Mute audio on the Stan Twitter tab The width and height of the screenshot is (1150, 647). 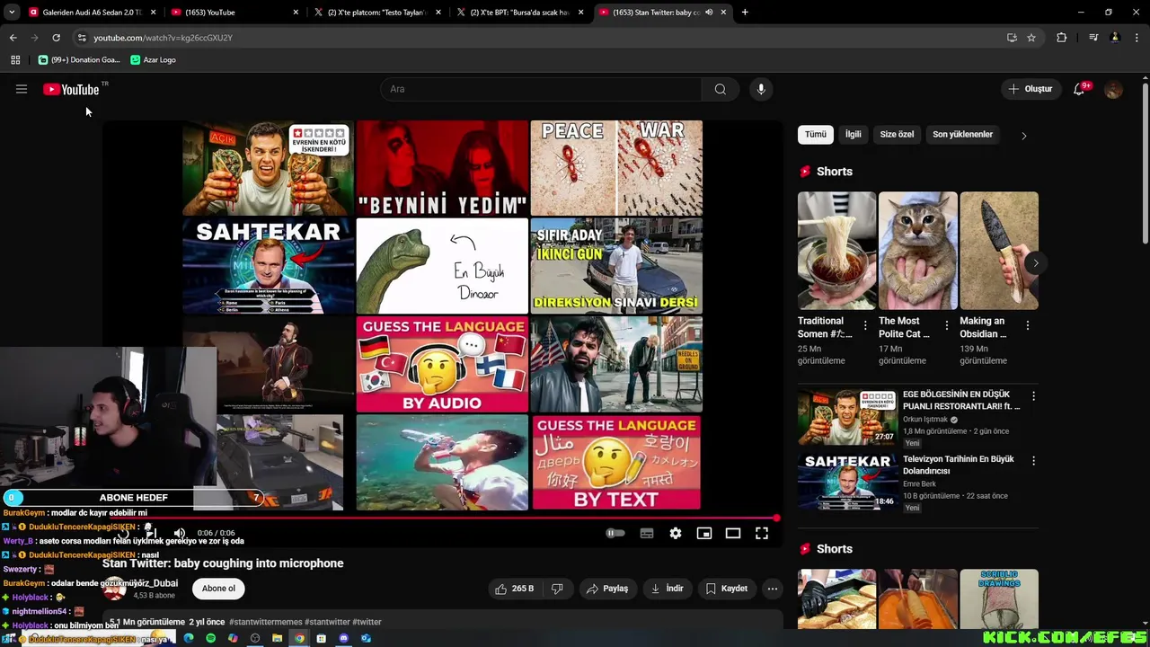(x=709, y=13)
